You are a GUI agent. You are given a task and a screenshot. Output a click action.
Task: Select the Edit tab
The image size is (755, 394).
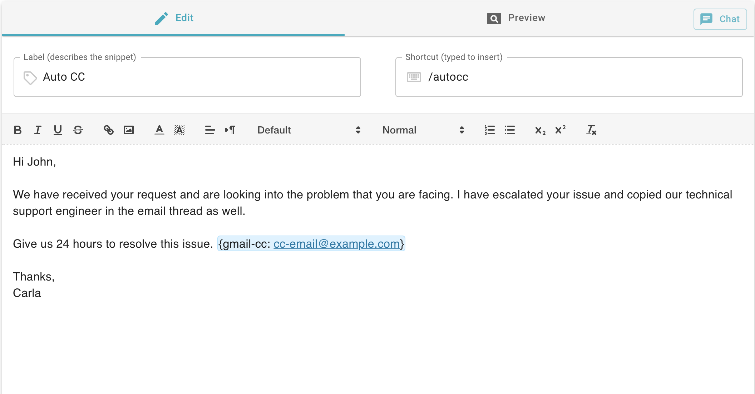[x=175, y=18]
